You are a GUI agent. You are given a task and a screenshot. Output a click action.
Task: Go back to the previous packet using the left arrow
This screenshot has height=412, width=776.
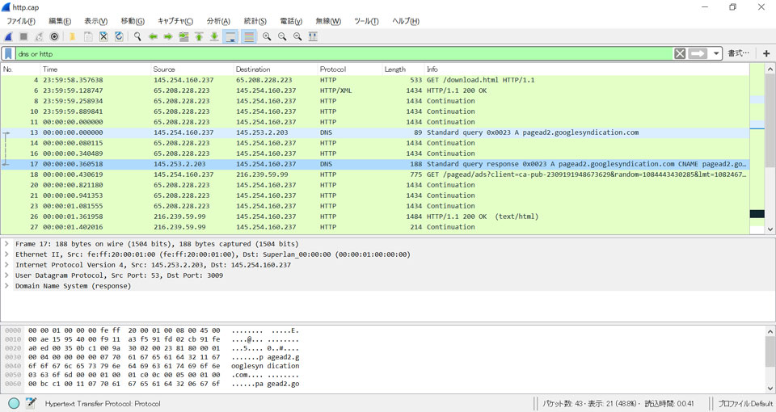(153, 36)
